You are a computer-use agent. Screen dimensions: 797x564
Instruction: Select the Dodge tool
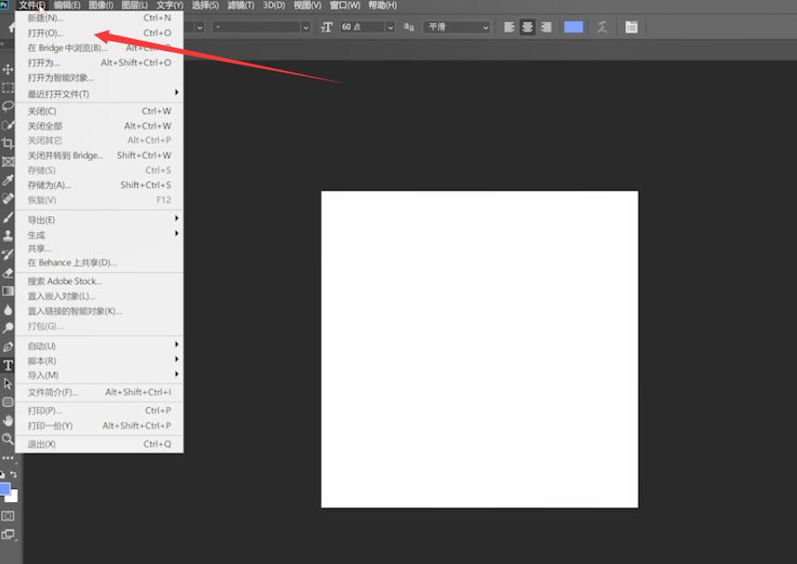(8, 328)
